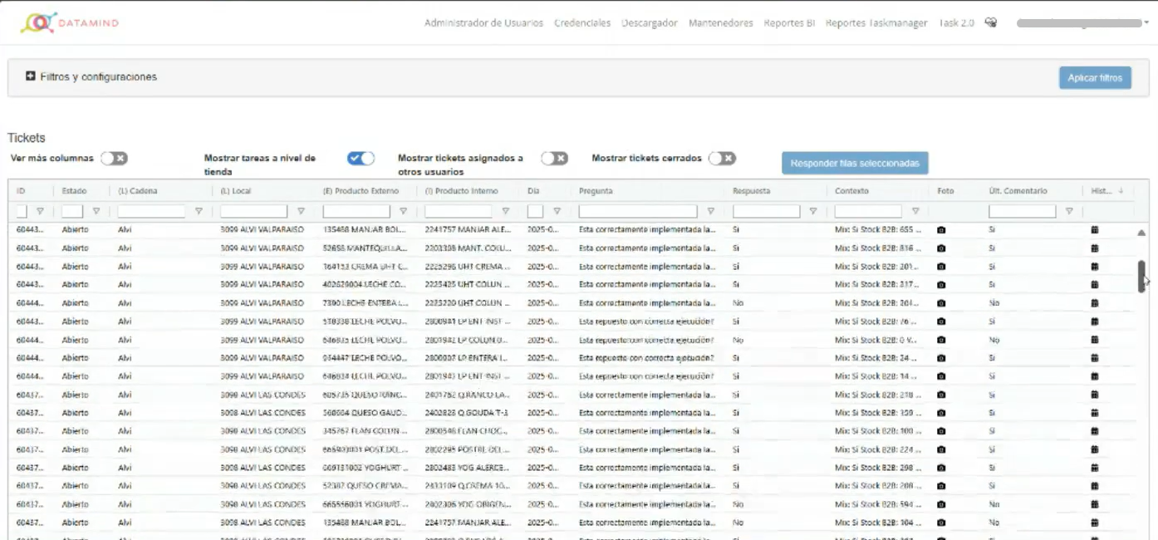Open the Últ. Comentario filter funnel
Viewport: 1158px width, 540px height.
(1069, 211)
